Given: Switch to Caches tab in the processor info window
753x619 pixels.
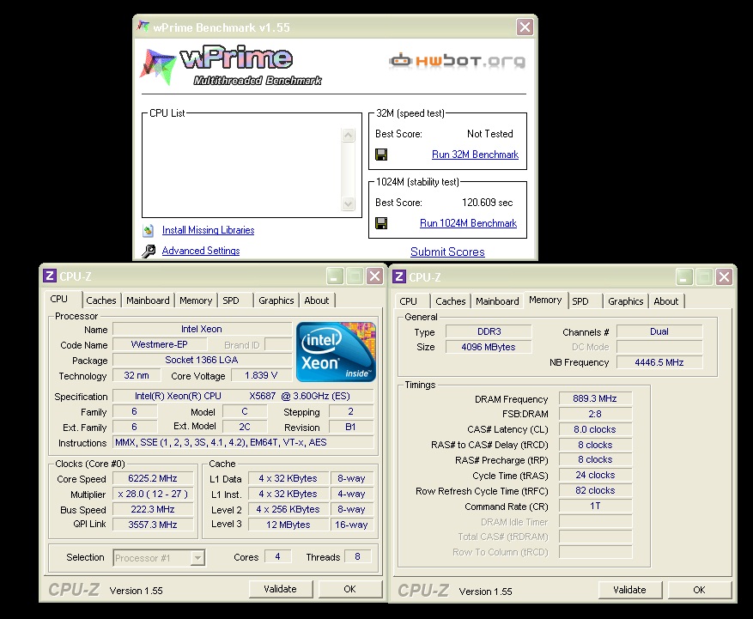Looking at the screenshot, I should click(101, 300).
